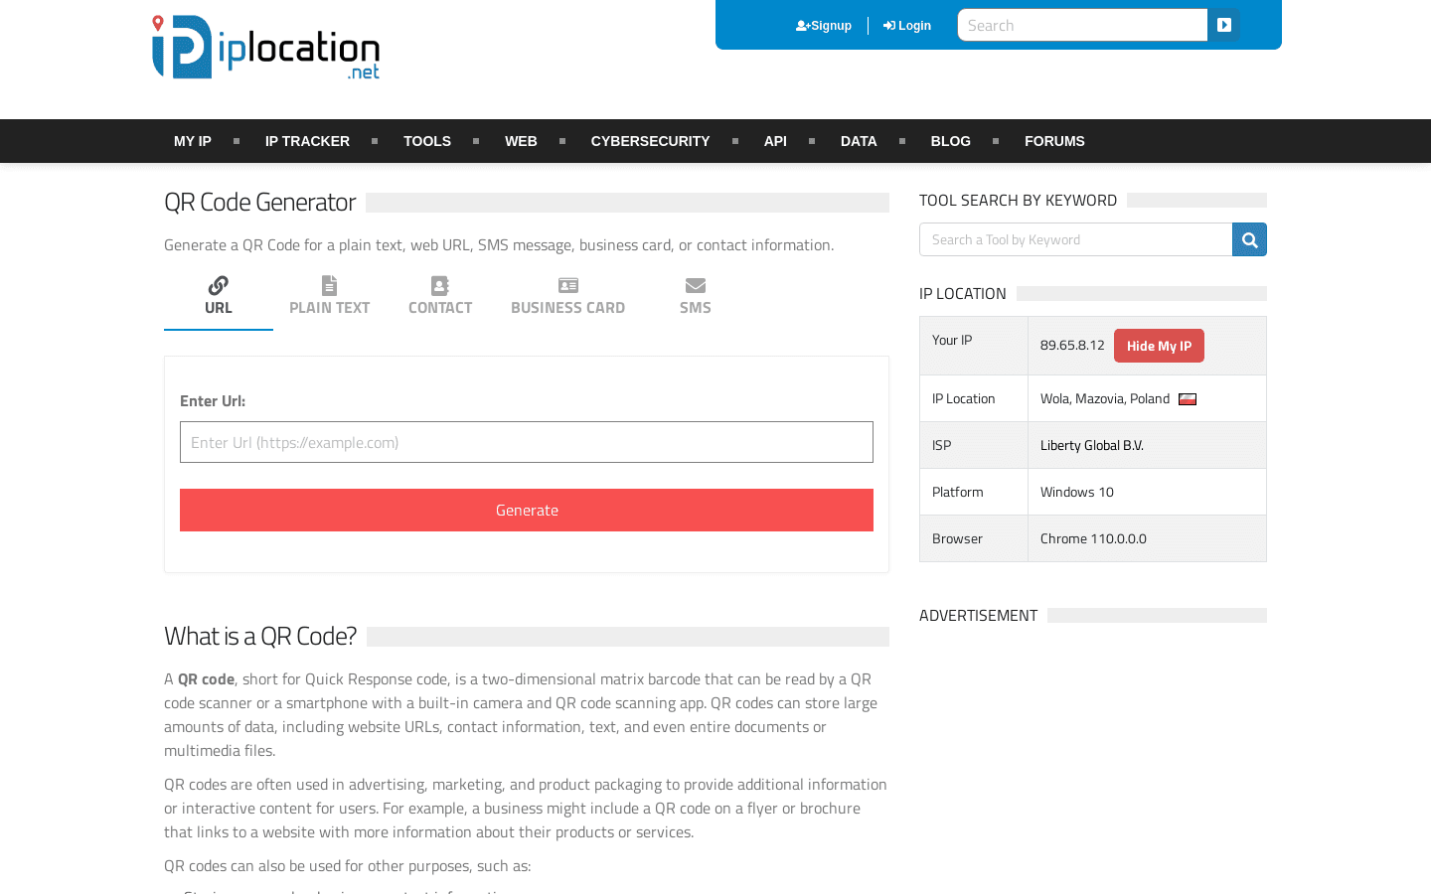This screenshot has width=1431, height=894.
Task: Open the Cybersecurity menu
Action: tap(650, 141)
